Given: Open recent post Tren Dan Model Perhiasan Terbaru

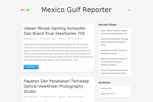Looking at the screenshot, I should pos(114,72).
